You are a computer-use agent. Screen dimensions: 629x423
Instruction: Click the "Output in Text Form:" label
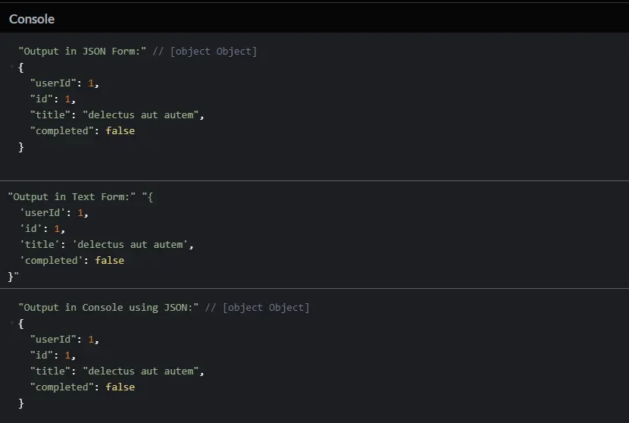(x=72, y=196)
